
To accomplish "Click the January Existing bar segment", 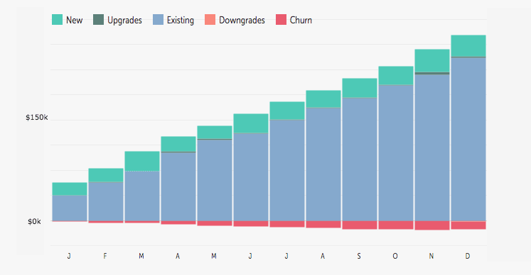I will pos(70,208).
